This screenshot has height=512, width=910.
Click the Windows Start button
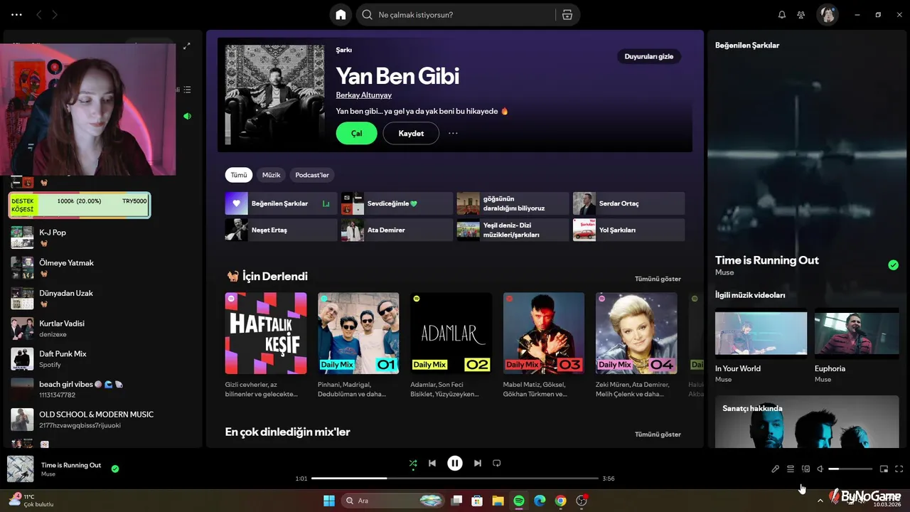tap(329, 501)
